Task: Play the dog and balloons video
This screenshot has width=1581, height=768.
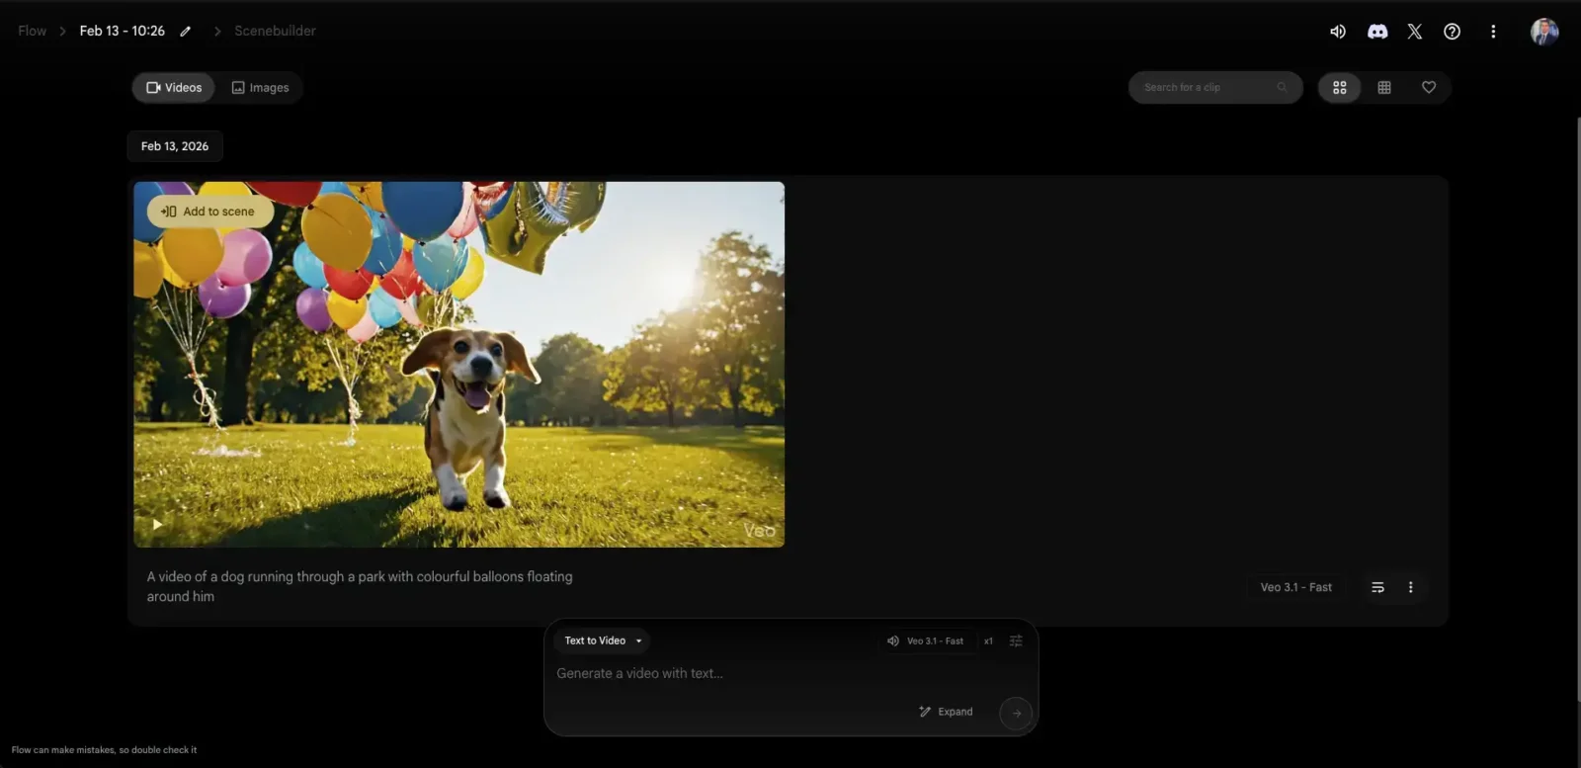Action: click(x=157, y=525)
